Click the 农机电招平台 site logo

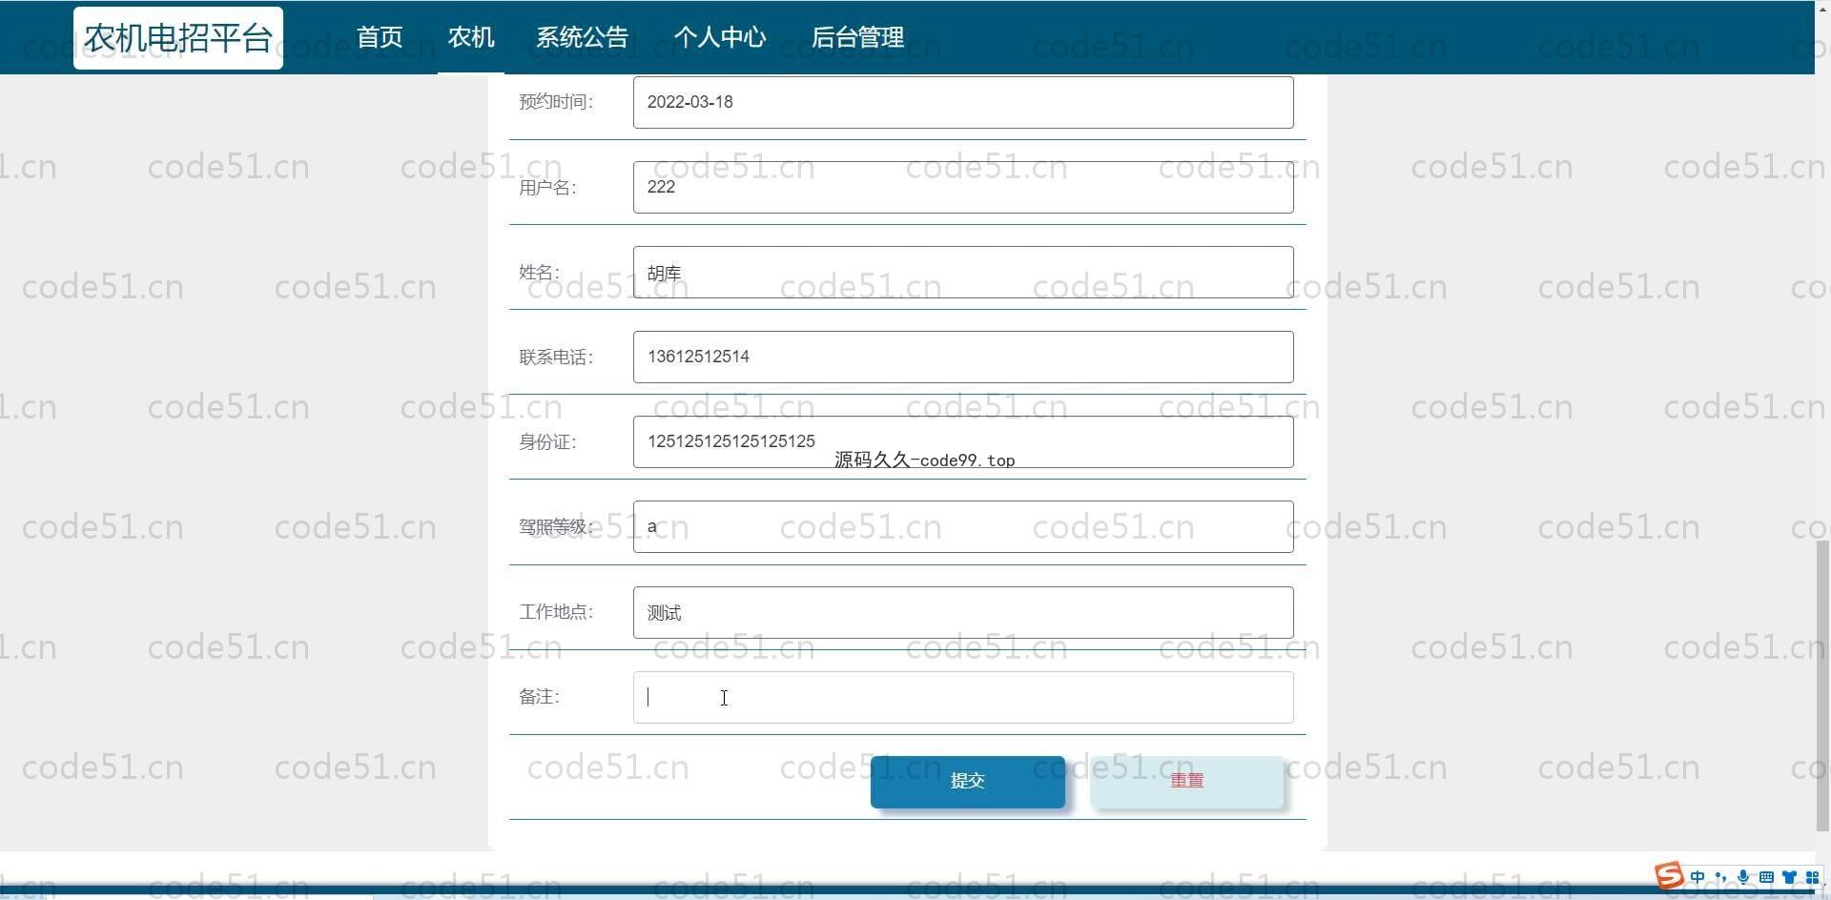pos(178,38)
